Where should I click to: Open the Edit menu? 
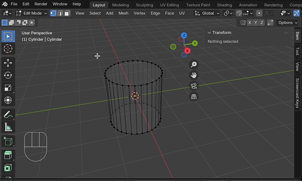pos(26,4)
